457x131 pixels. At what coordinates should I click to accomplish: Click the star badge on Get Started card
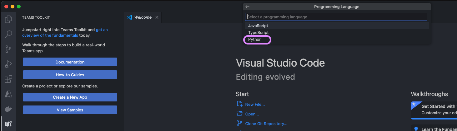point(414,104)
